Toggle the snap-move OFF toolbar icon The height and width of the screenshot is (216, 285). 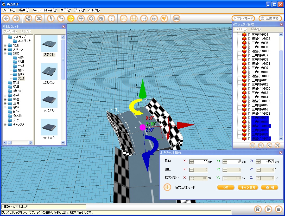(144, 18)
